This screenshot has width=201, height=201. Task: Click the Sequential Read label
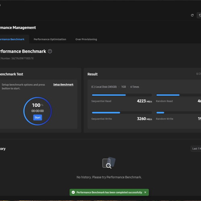pyautogui.click(x=101, y=101)
